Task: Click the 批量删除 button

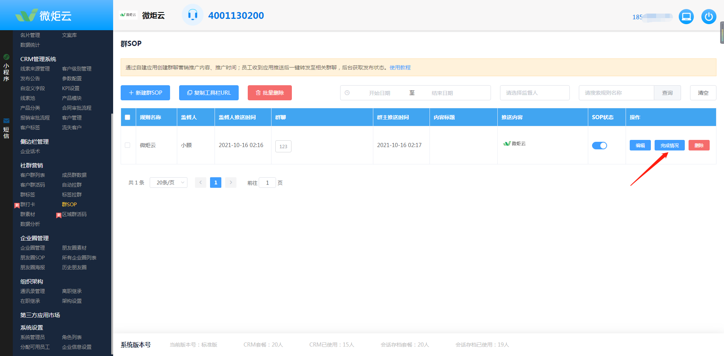Action: pos(270,93)
